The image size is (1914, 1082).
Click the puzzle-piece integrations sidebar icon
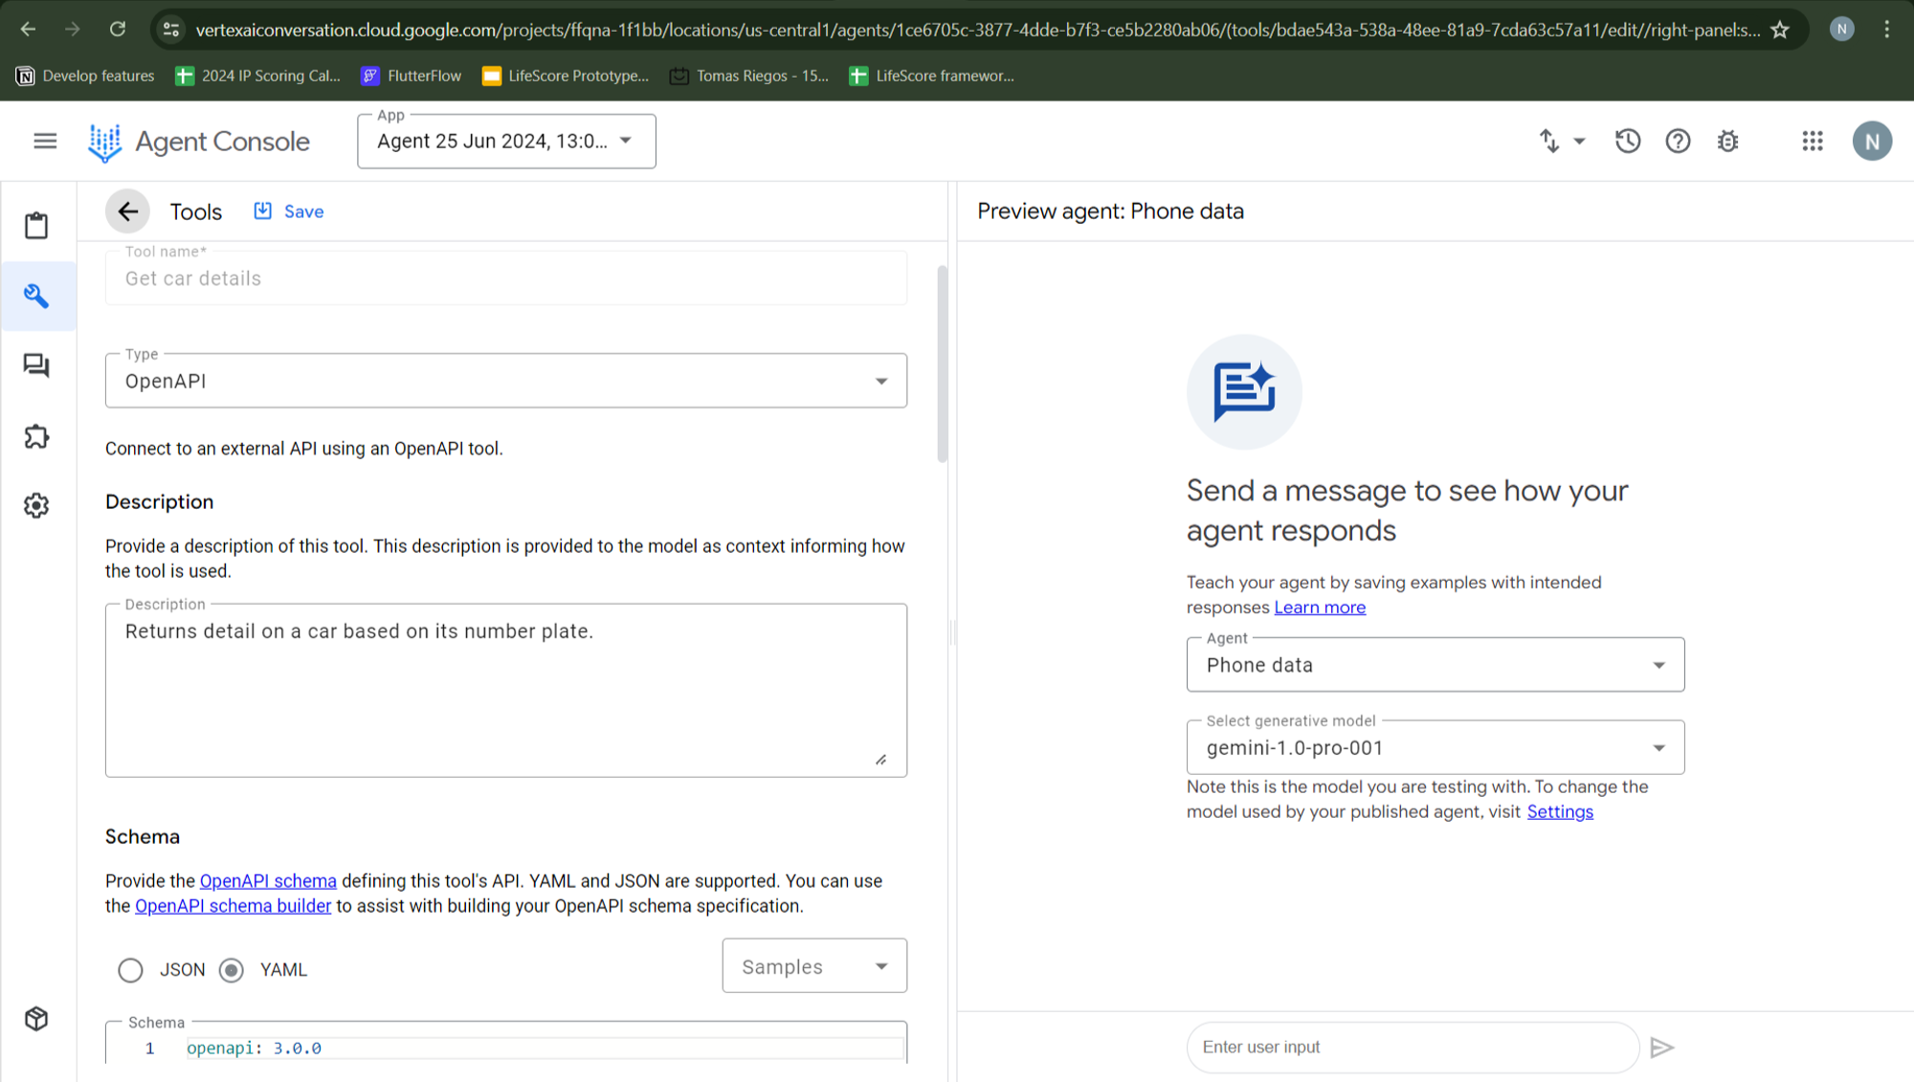[36, 436]
